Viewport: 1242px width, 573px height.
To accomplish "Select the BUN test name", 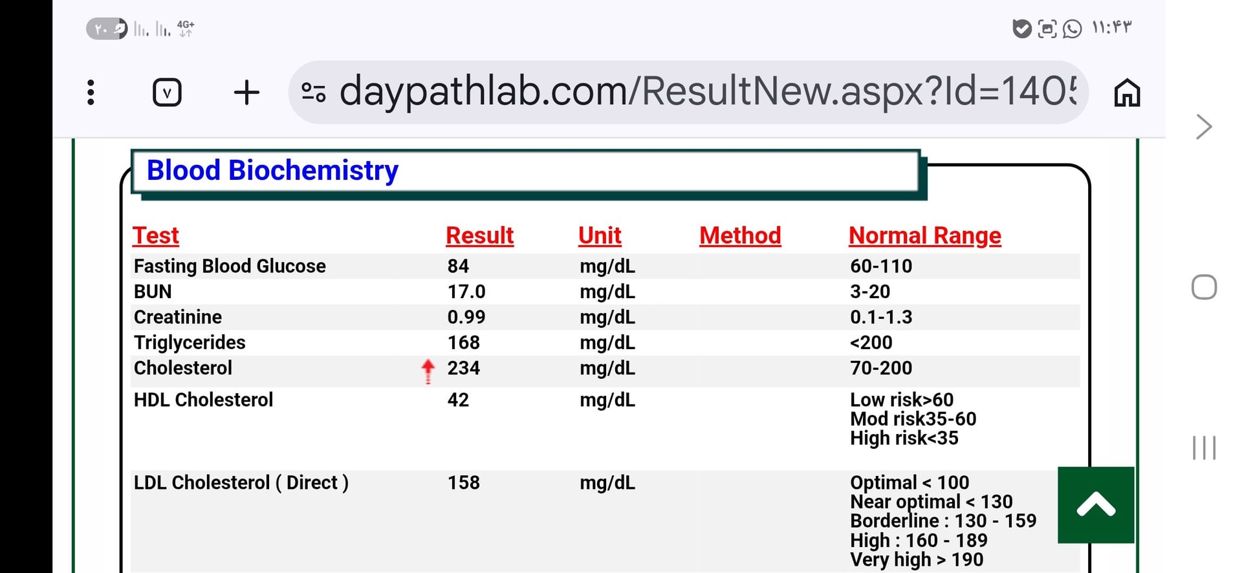I will [153, 292].
